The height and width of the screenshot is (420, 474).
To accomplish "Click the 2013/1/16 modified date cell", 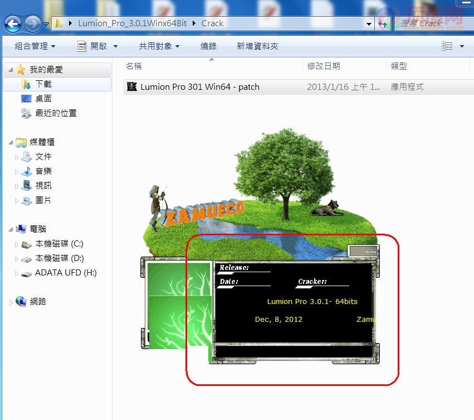I will pyautogui.click(x=344, y=87).
